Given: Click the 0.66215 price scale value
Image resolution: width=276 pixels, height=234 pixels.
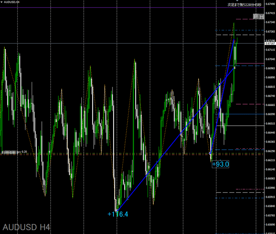Looking at the screenshot, I should click(x=270, y=160).
